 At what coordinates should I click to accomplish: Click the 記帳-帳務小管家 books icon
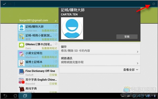click(x=21, y=36)
